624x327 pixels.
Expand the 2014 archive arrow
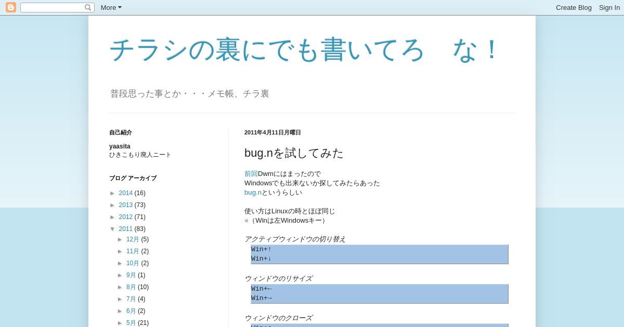(113, 193)
